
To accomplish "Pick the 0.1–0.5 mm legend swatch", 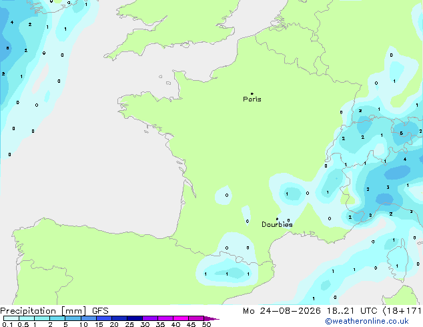I will pyautogui.click(x=11, y=318).
